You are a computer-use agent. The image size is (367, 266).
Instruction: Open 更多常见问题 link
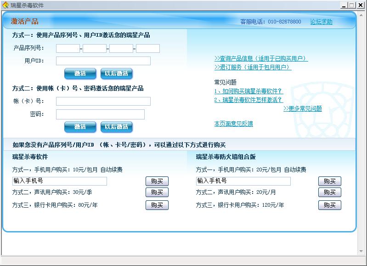tap(303, 108)
